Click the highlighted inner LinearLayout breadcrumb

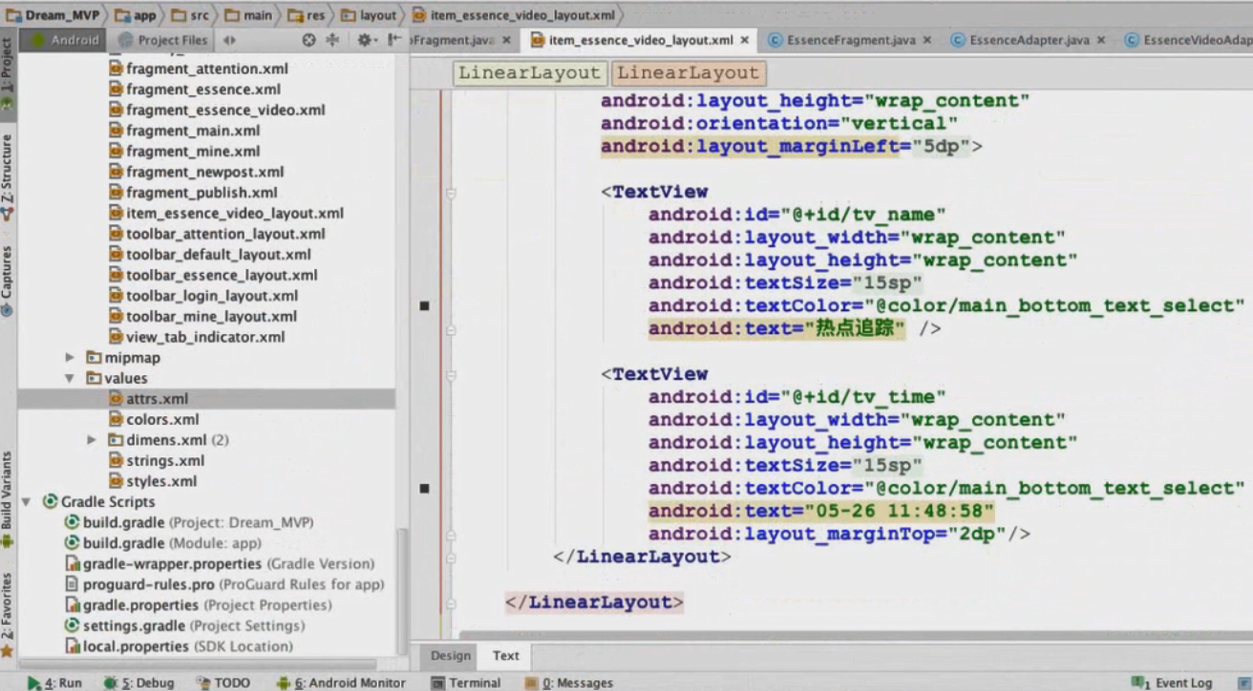pos(689,73)
